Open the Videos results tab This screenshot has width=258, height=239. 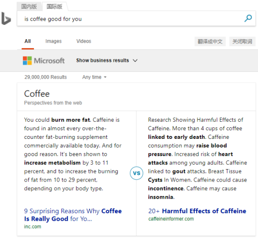click(84, 41)
